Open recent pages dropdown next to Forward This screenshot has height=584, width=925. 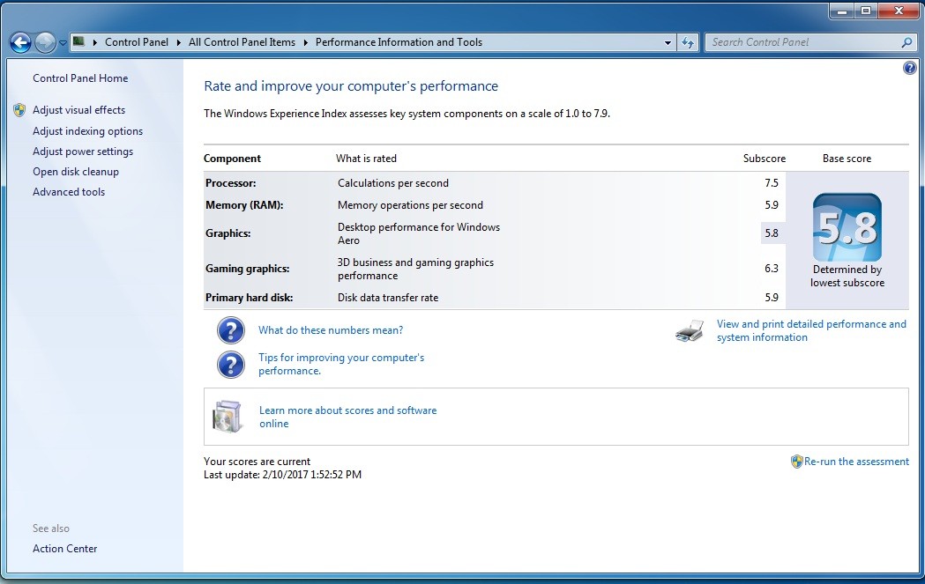tap(63, 43)
